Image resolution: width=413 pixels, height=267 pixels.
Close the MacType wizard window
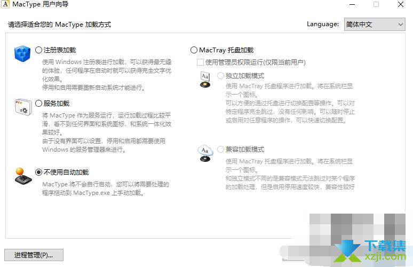click(x=401, y=4)
